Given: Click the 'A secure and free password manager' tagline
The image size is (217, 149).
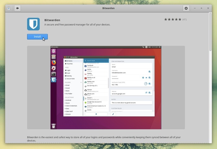Looking at the screenshot, I should click(x=77, y=25).
